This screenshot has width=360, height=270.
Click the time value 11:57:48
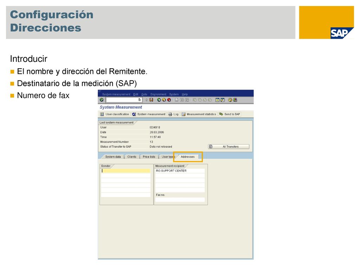coord(155,137)
